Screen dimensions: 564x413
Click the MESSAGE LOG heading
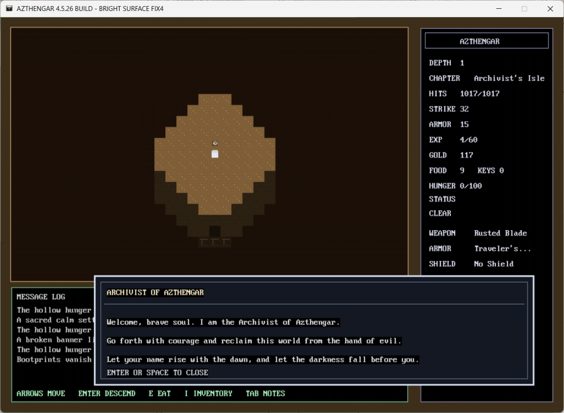[x=41, y=297]
